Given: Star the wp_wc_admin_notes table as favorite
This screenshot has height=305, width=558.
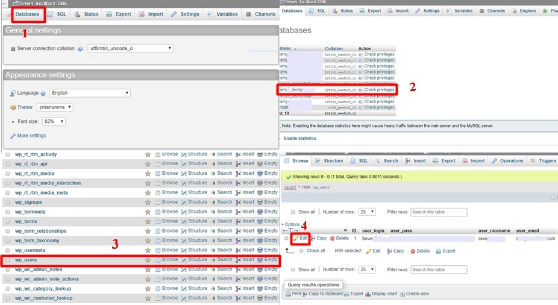Looking at the screenshot, I should [x=148, y=270].
